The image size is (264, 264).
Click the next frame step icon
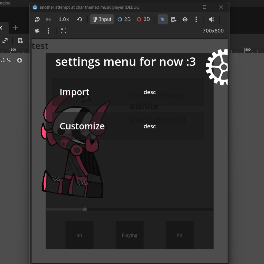tap(48, 19)
